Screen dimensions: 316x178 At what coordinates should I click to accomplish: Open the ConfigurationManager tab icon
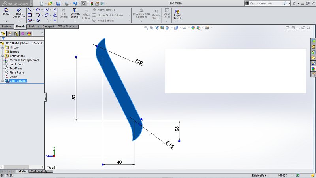[x=16, y=34]
